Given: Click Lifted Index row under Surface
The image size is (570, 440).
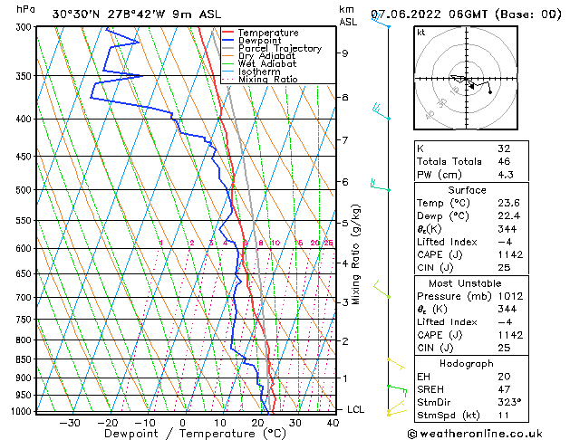Looking at the screenshot, I should pos(471,242).
